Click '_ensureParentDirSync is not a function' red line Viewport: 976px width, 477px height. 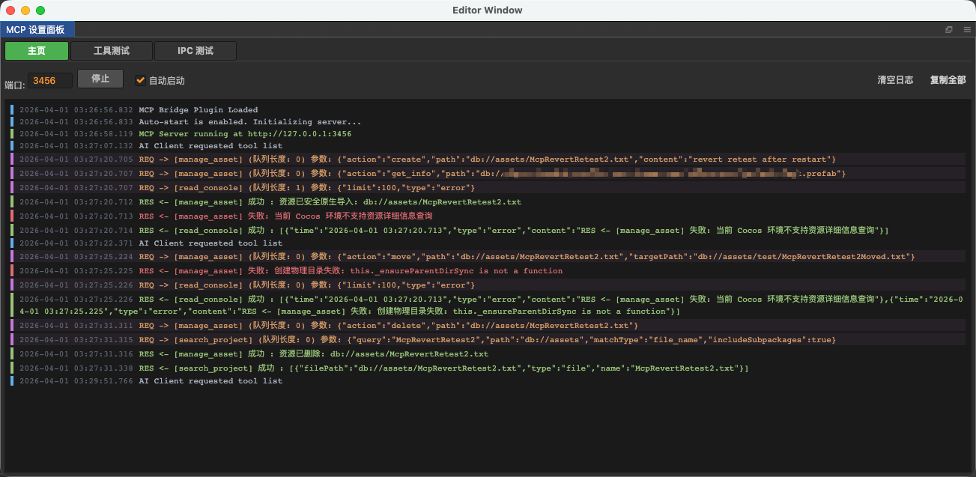(488, 271)
